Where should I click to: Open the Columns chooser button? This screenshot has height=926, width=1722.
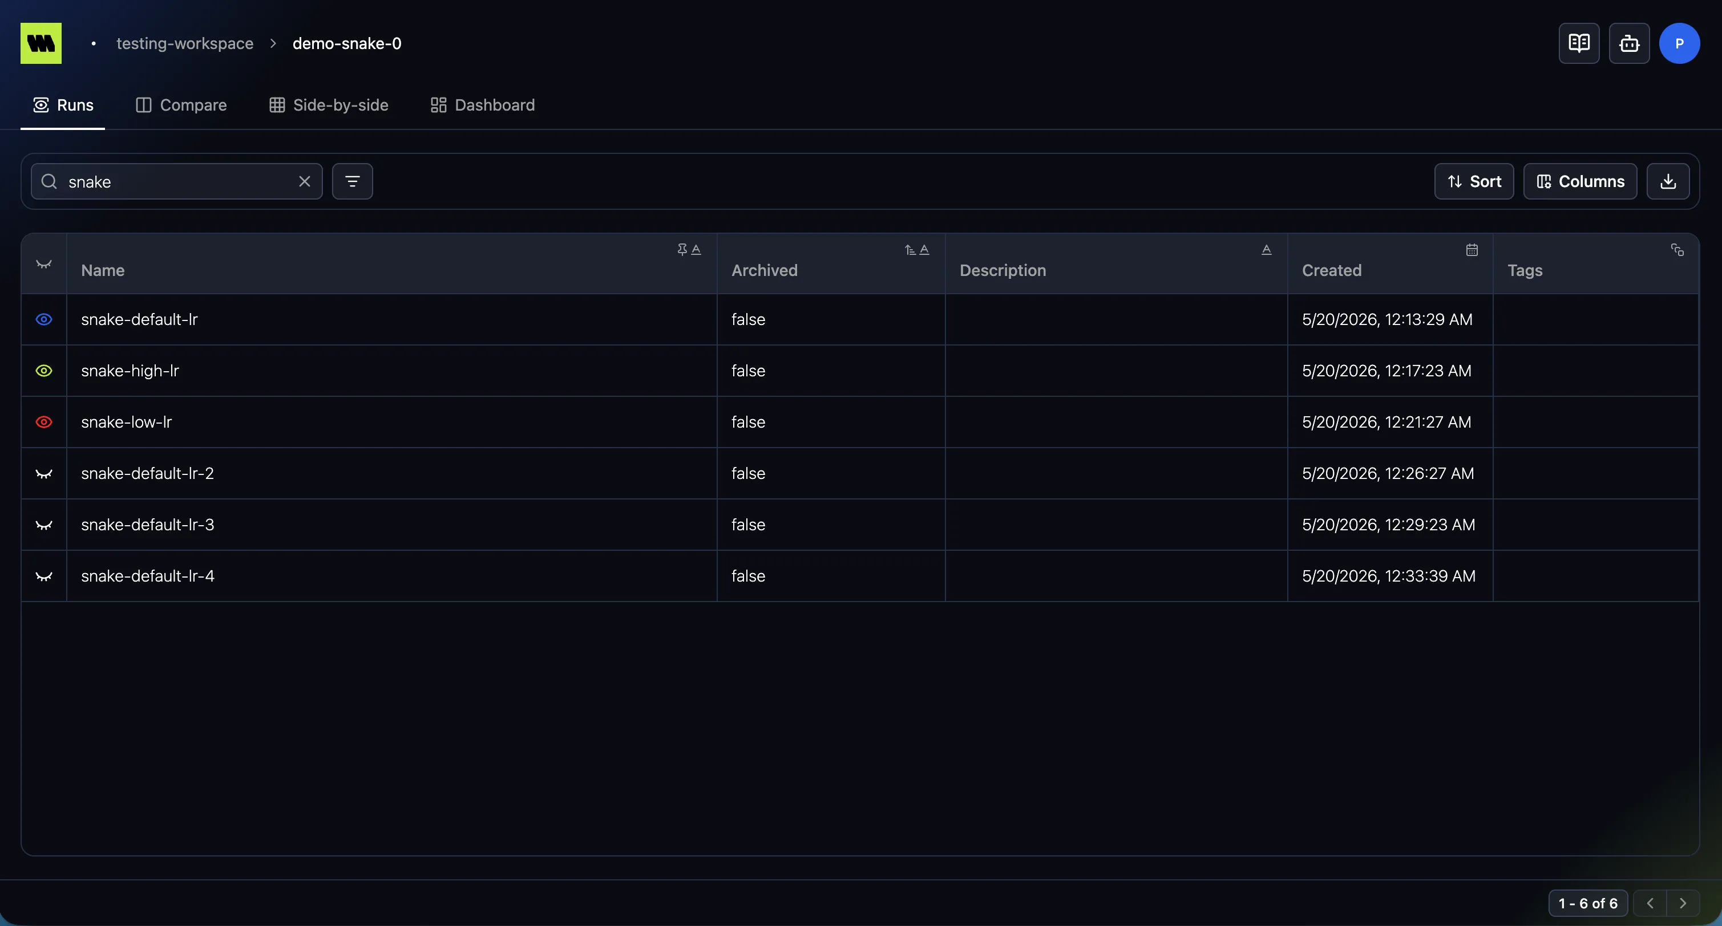click(1579, 182)
